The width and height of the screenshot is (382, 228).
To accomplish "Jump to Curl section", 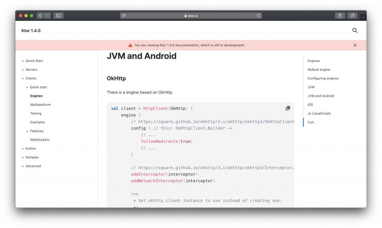I will pos(311,122).
